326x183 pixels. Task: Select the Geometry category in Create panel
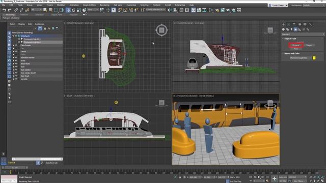click(x=283, y=29)
